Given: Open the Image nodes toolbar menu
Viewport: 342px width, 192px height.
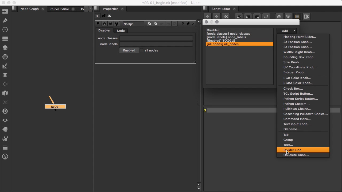Looking at the screenshot, I should click(x=5, y=11).
